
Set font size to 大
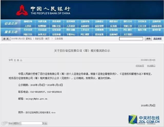(x=15, y=60)
